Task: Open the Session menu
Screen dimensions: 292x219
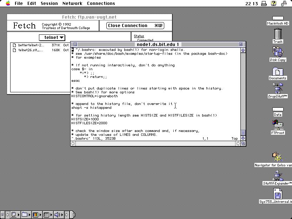Action: coord(49,4)
